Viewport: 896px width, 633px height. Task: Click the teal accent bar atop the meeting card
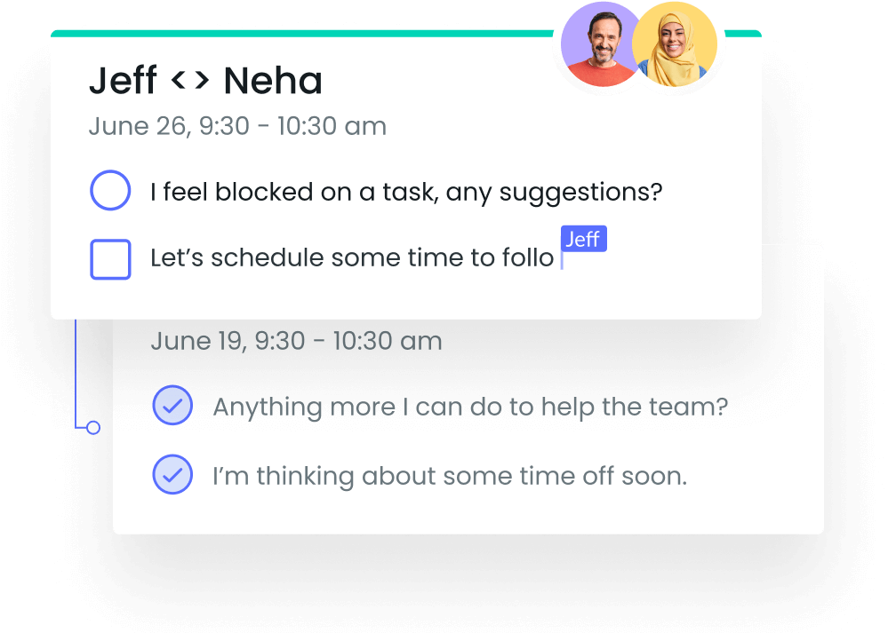(301, 33)
